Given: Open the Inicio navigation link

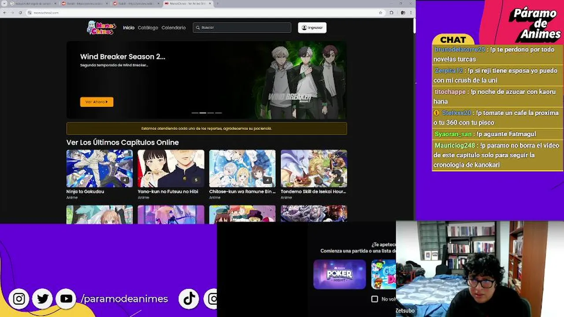Looking at the screenshot, I should (x=129, y=28).
